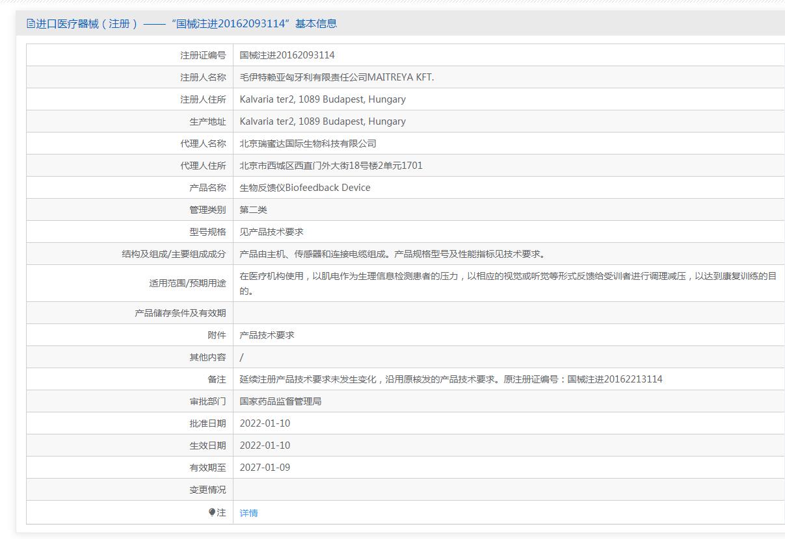Select agent name 北京瑞蜜达国际生物科技有限公司

coord(308,144)
